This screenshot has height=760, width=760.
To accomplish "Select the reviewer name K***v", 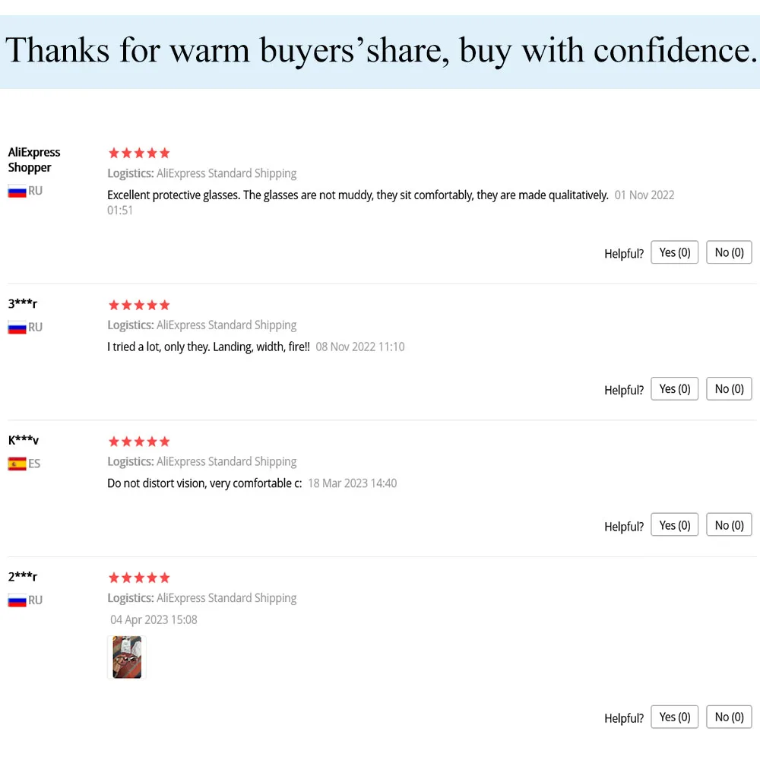I will coord(24,440).
